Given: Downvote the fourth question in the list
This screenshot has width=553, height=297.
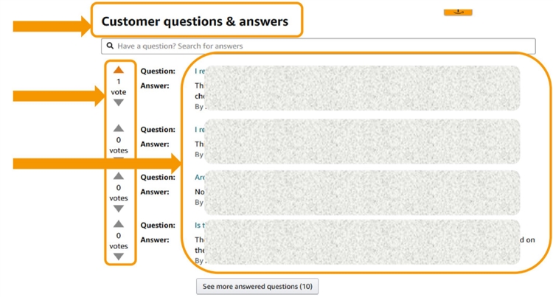Looking at the screenshot, I should tap(119, 256).
